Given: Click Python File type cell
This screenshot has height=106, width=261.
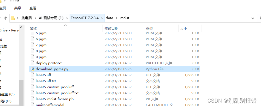Looking at the screenshot, I should point(155,69).
